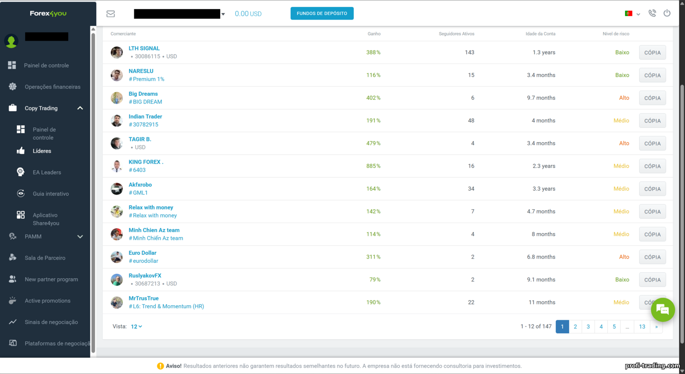Open the Vista rows-per-page dropdown
The width and height of the screenshot is (685, 374).
pyautogui.click(x=137, y=327)
